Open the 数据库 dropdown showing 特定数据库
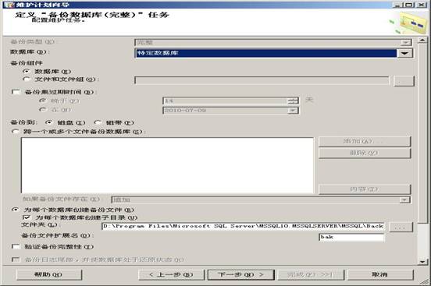This screenshot has width=431, height=286. click(273, 53)
